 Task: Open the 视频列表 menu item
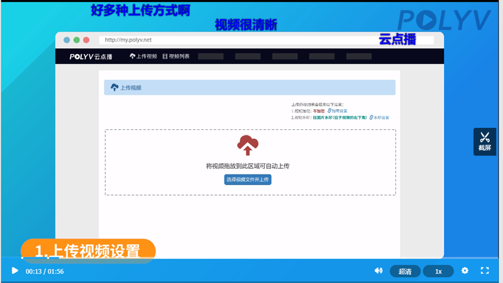pos(176,56)
